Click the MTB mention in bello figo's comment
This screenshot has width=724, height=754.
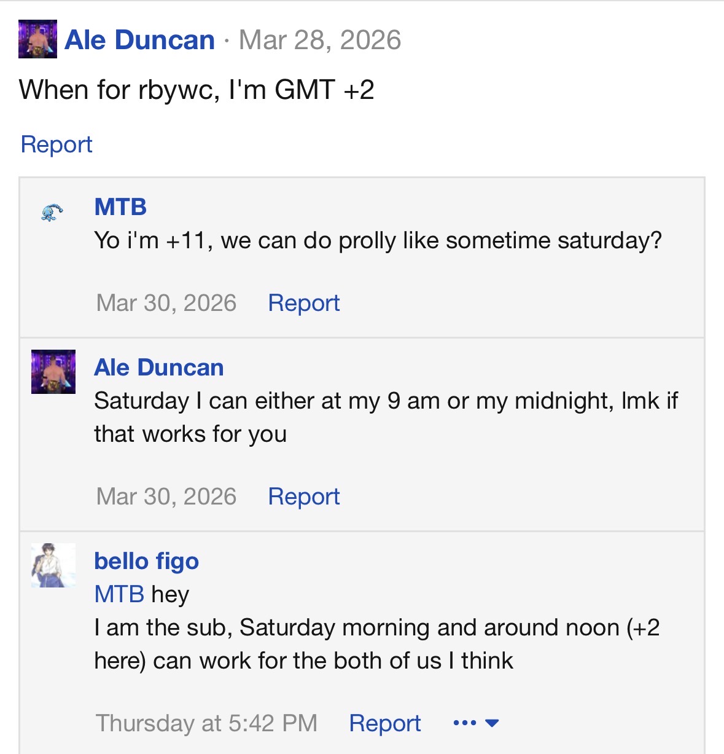coord(119,594)
